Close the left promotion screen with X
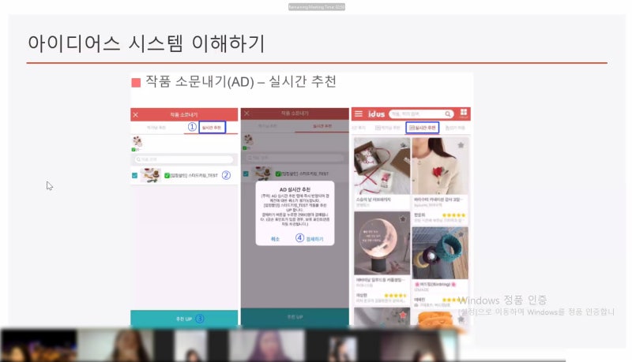The image size is (632, 362). (135, 115)
